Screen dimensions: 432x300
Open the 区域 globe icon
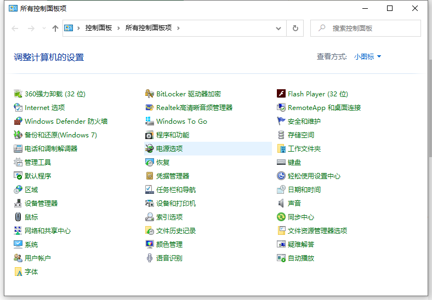tap(18, 189)
